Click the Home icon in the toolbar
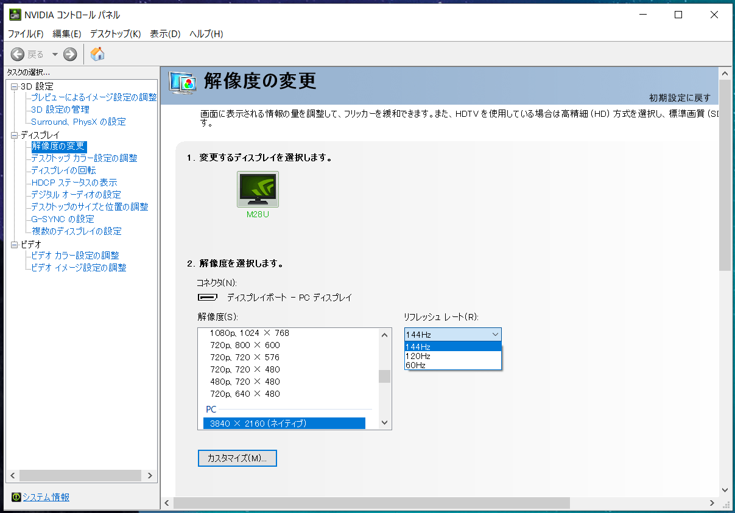The image size is (735, 513). [97, 54]
